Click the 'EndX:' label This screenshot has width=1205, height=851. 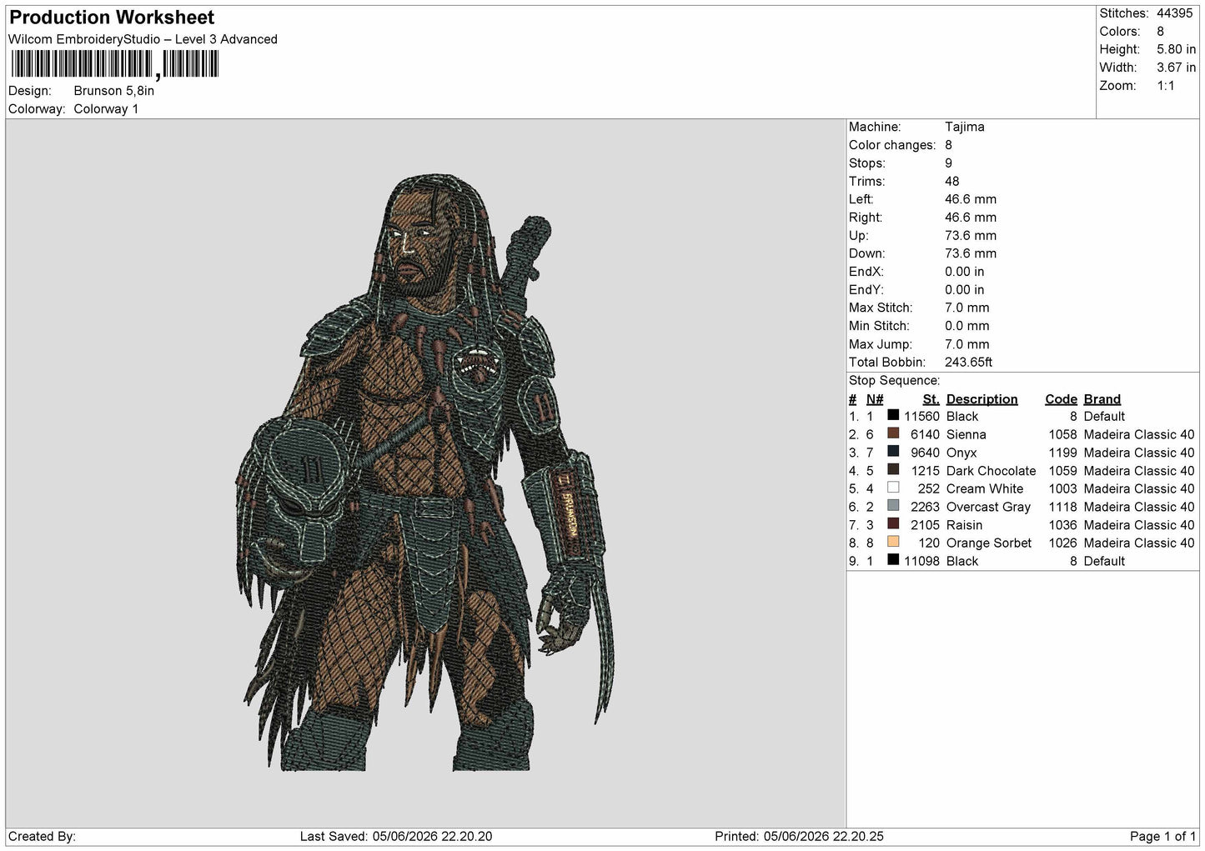point(866,272)
